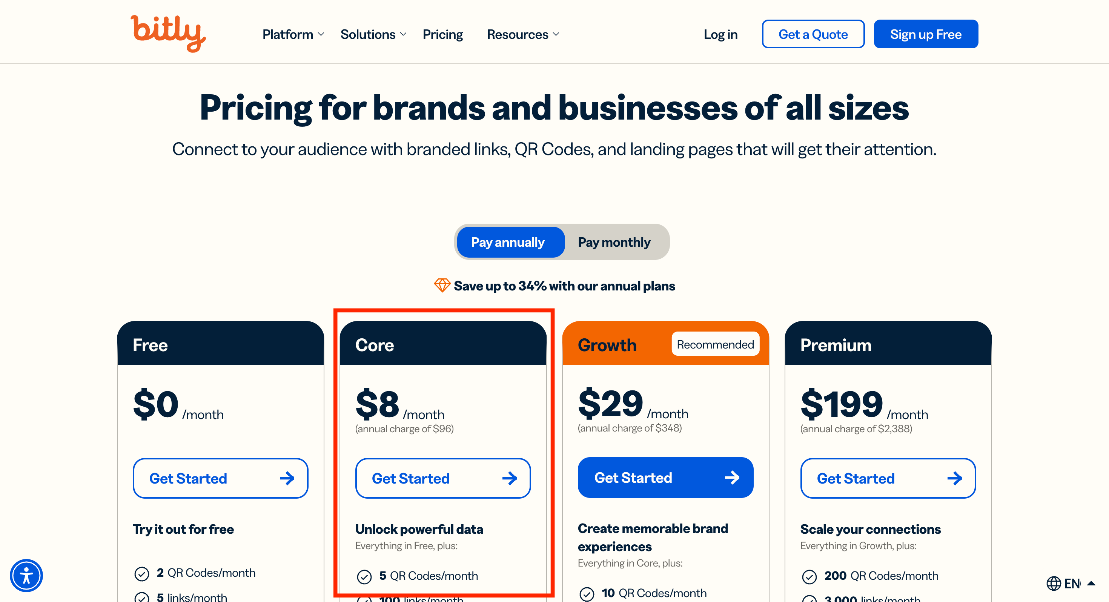Click the diamond savings icon
This screenshot has width=1109, height=602.
click(x=442, y=285)
